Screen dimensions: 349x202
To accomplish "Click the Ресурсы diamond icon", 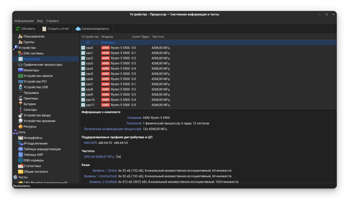I will point(20,127).
